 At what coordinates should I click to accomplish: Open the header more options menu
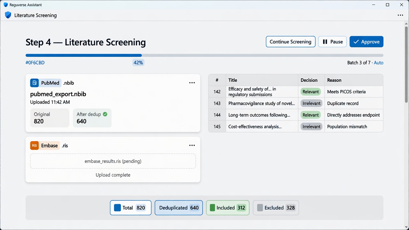click(x=400, y=15)
